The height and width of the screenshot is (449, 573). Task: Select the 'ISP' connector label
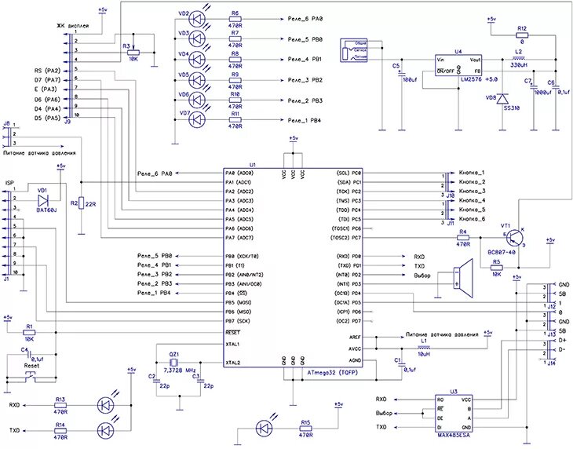(x=10, y=183)
